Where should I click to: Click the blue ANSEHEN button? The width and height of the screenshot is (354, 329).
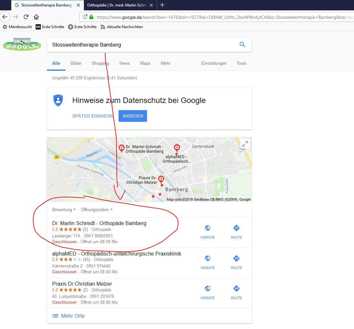[133, 116]
